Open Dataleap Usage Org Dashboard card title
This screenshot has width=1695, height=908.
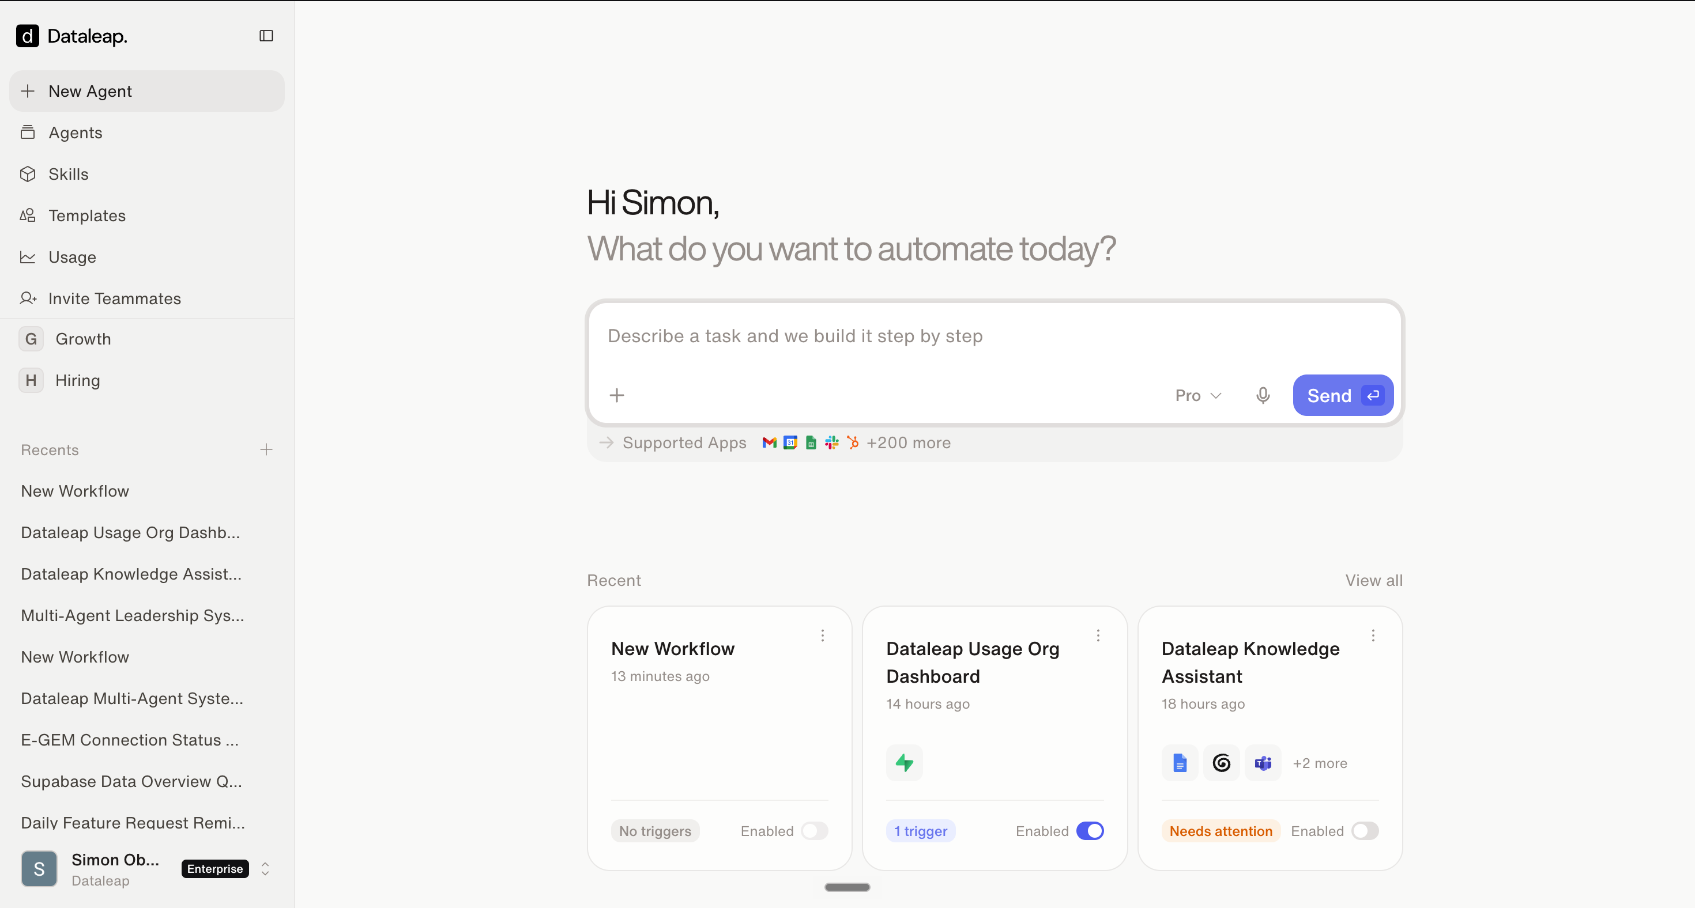pyautogui.click(x=973, y=662)
